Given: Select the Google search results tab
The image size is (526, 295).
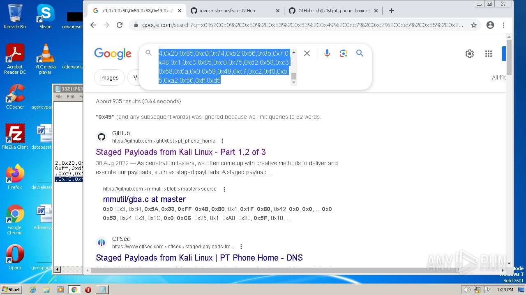Looking at the screenshot, I should coord(136,11).
